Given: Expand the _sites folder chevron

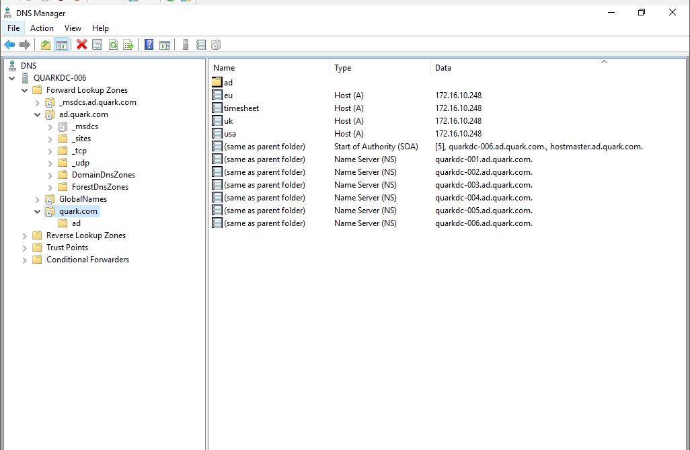Looking at the screenshot, I should [x=50, y=139].
